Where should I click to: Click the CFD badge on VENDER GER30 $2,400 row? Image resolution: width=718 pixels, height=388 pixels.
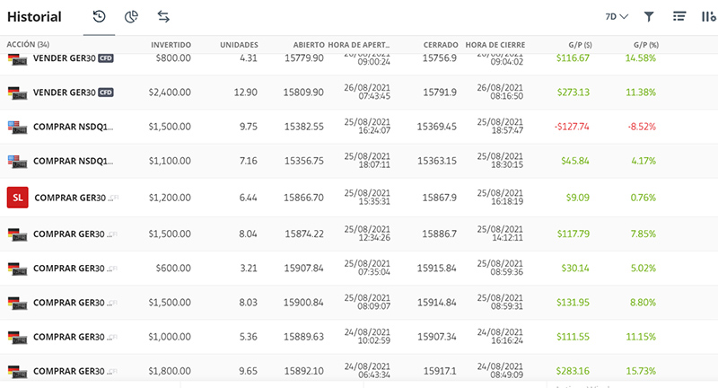pos(106,93)
